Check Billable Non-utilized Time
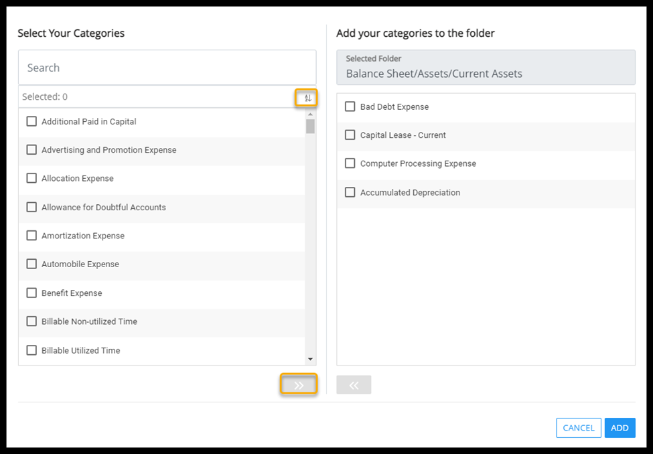Screen dimensions: 653x454 pos(31,321)
